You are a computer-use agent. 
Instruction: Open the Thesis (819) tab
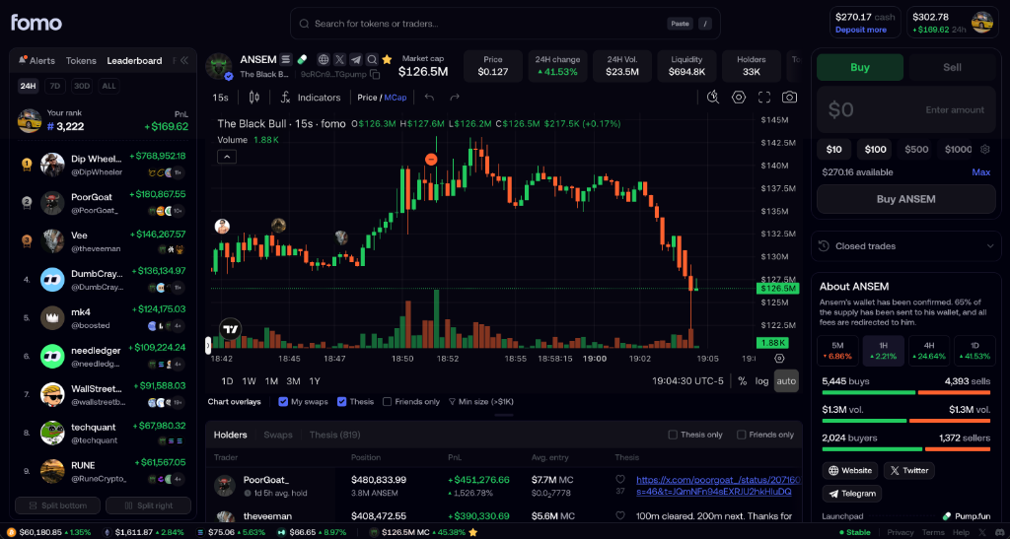tap(334, 435)
